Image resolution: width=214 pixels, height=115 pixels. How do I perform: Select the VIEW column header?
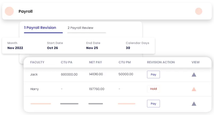pos(195,62)
